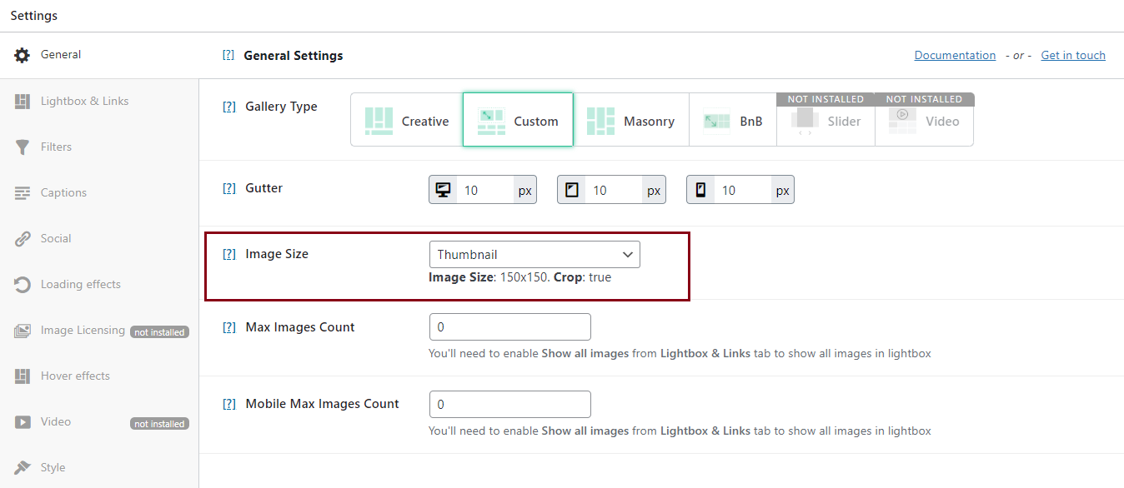Open the Image Size dropdown
The image size is (1124, 488).
(x=534, y=255)
